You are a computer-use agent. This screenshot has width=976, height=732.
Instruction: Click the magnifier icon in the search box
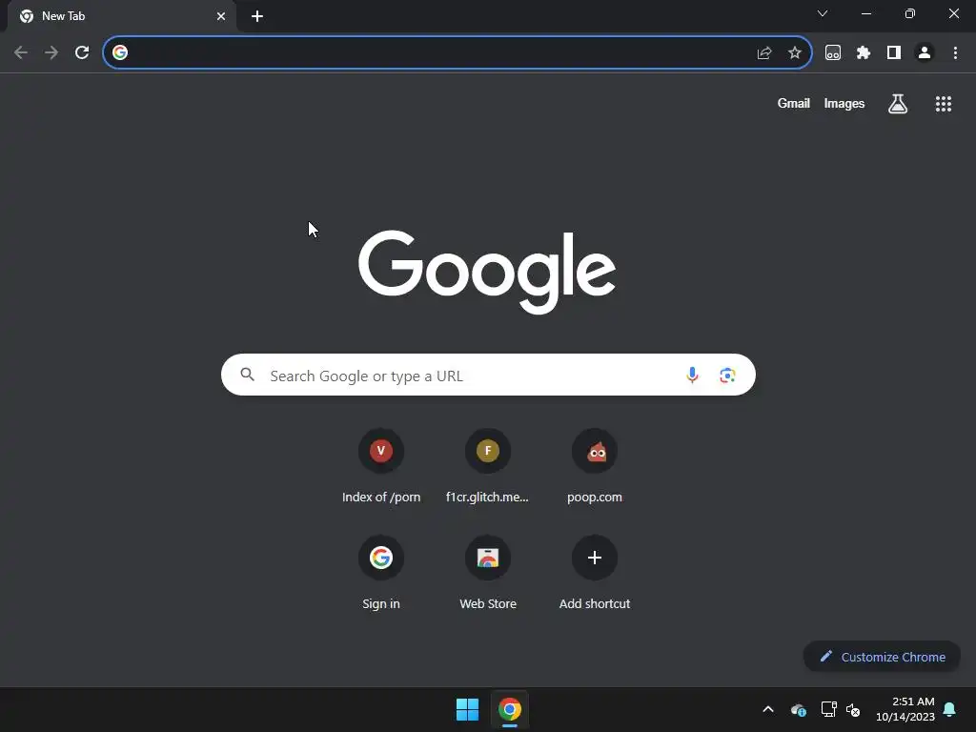pyautogui.click(x=248, y=375)
